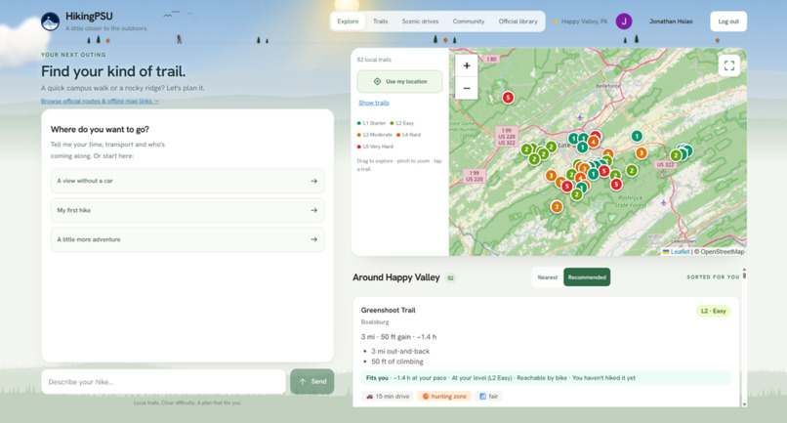Image resolution: width=787 pixels, height=423 pixels.
Task: Click the trail list scrollbar thumb
Action: coord(744,275)
